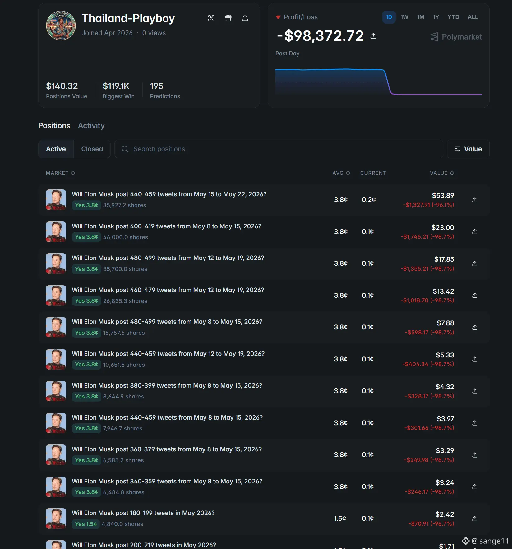Viewport: 512px width, 549px height.
Task: Show Active positions
Action: coord(56,149)
